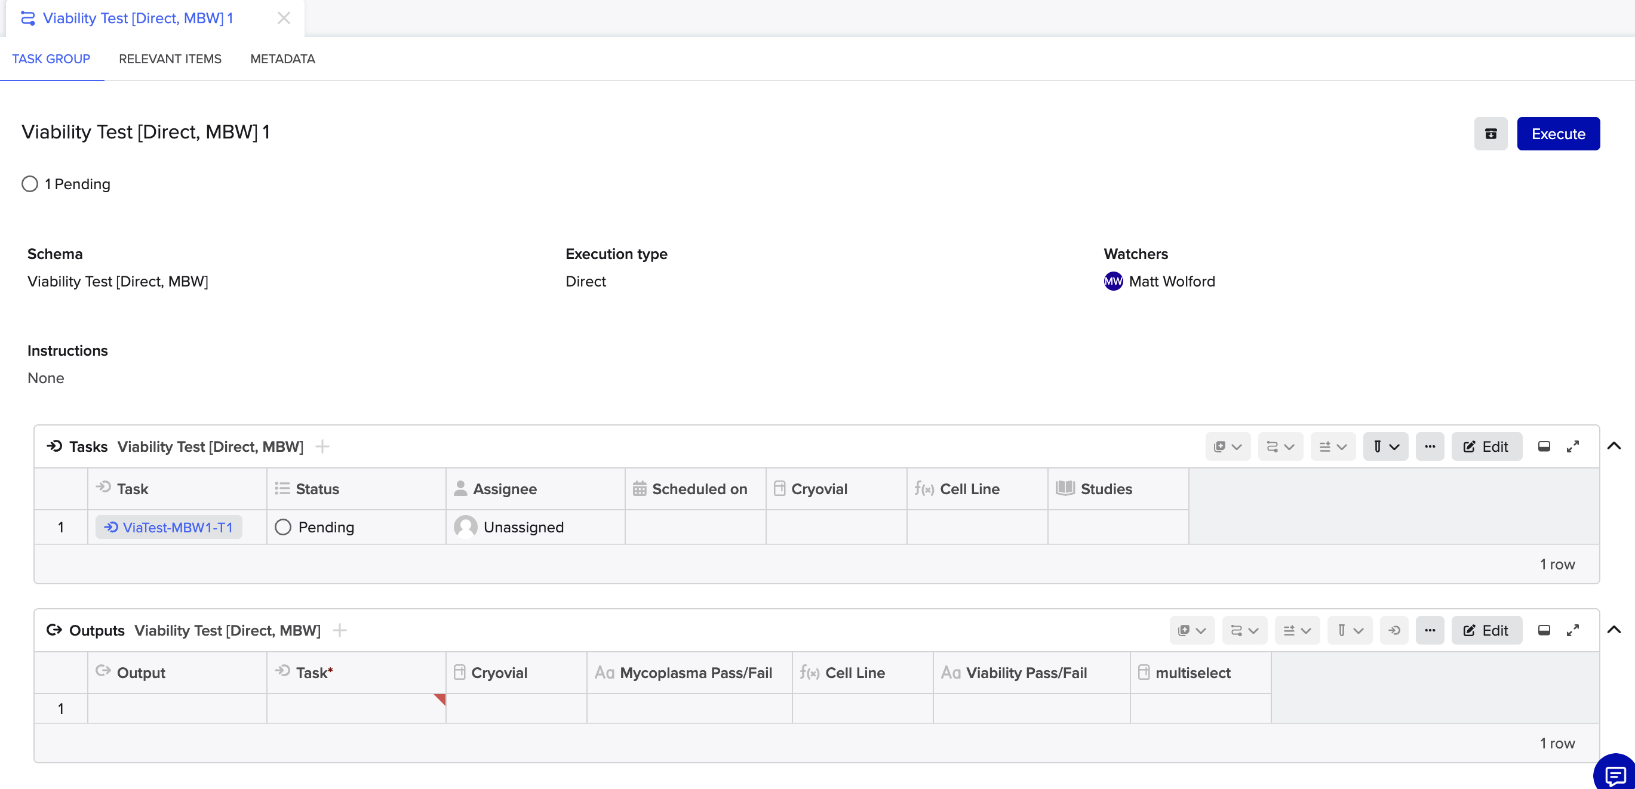Click the 1 Pending status indicator
The width and height of the screenshot is (1635, 789).
click(66, 184)
